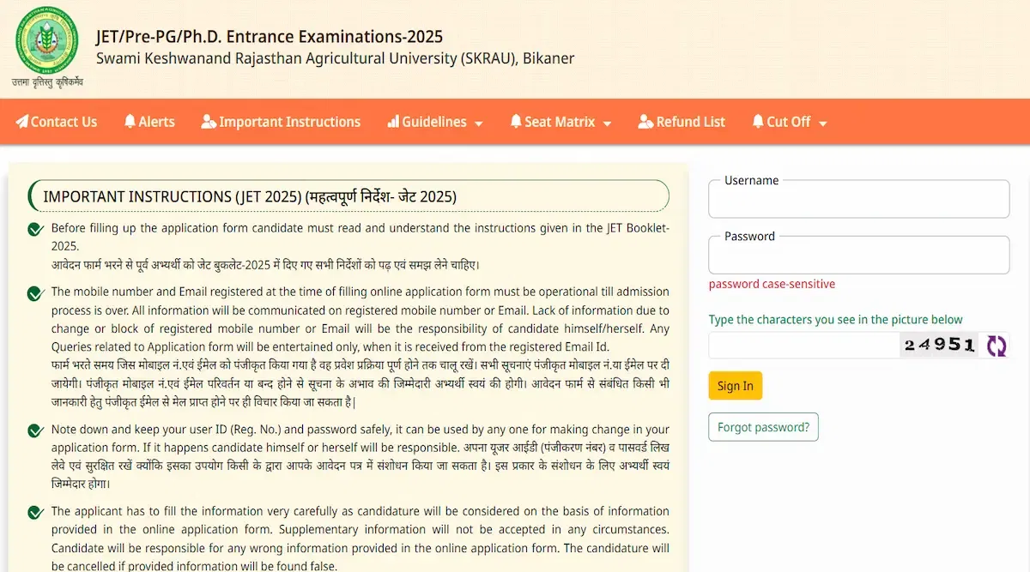Click the bar chart icon beside Guidelines
This screenshot has height=572, width=1030.
393,122
